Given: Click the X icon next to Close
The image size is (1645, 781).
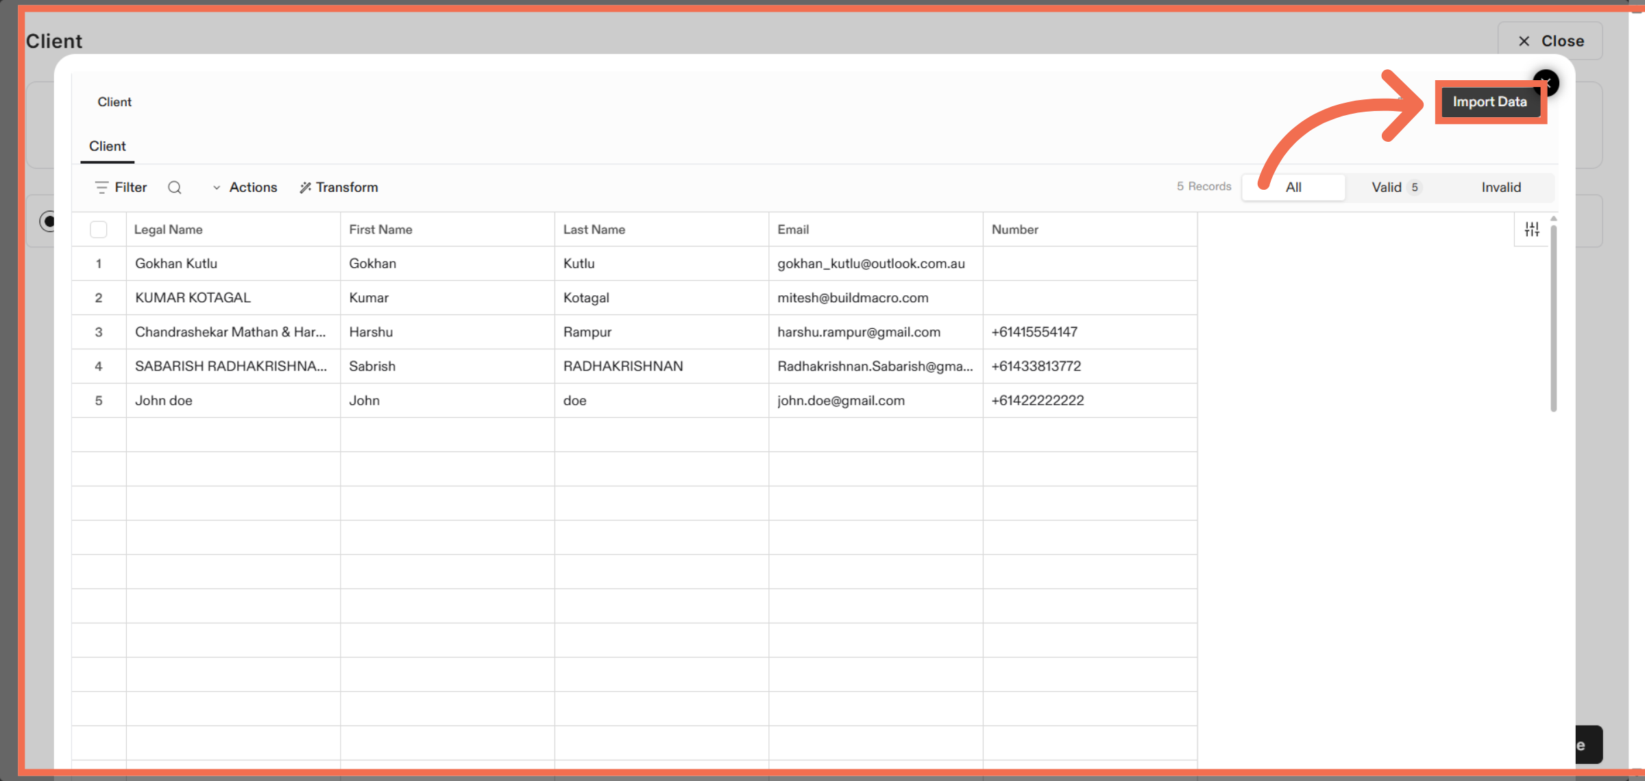Looking at the screenshot, I should click(x=1523, y=40).
